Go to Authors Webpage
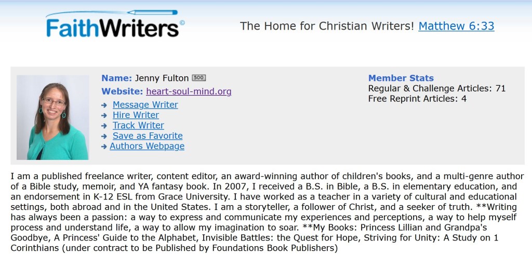 coord(147,146)
